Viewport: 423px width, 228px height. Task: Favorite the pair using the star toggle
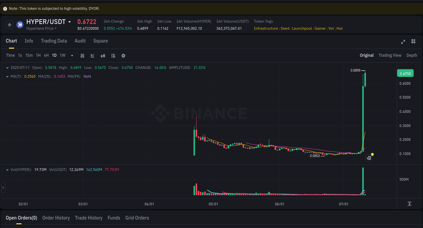tap(9, 24)
